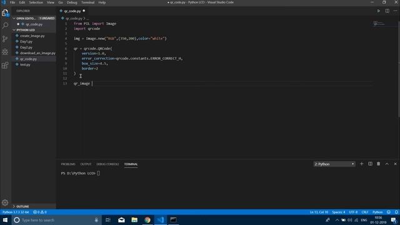
Task: Split the editor to the right
Action: tap(387, 11)
